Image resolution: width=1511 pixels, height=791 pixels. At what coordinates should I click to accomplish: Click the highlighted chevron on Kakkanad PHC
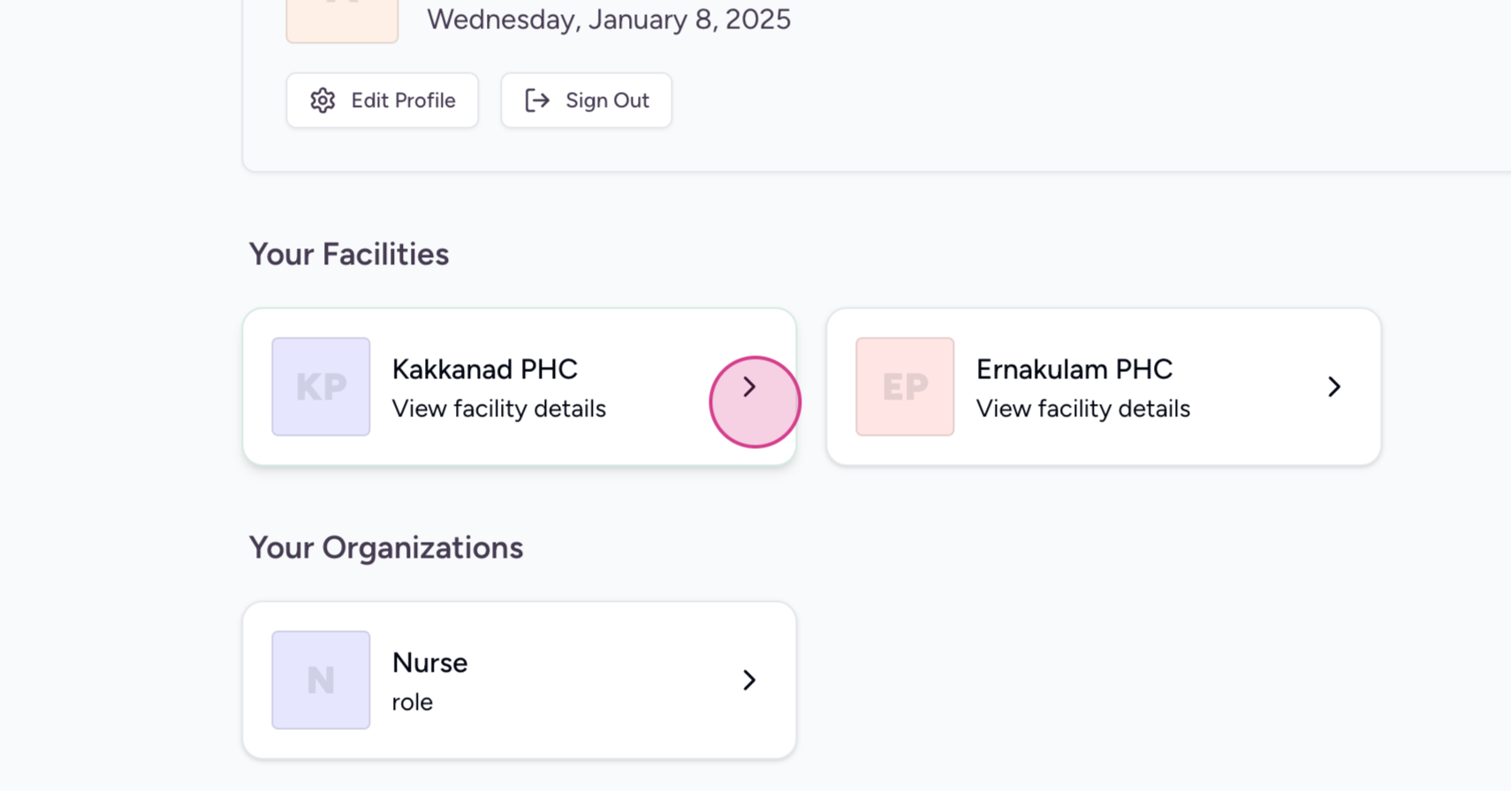tap(751, 387)
